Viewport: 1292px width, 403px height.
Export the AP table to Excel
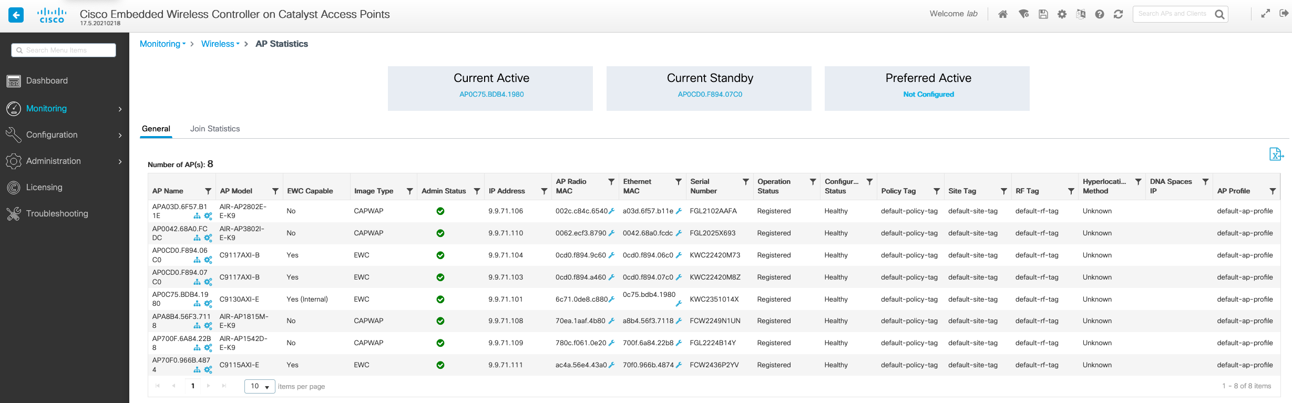point(1276,154)
